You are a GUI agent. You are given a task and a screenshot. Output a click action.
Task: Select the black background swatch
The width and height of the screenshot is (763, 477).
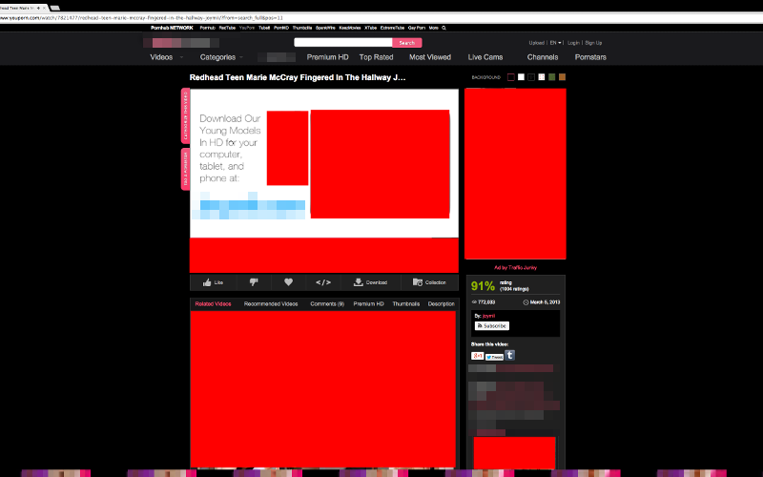(x=531, y=77)
